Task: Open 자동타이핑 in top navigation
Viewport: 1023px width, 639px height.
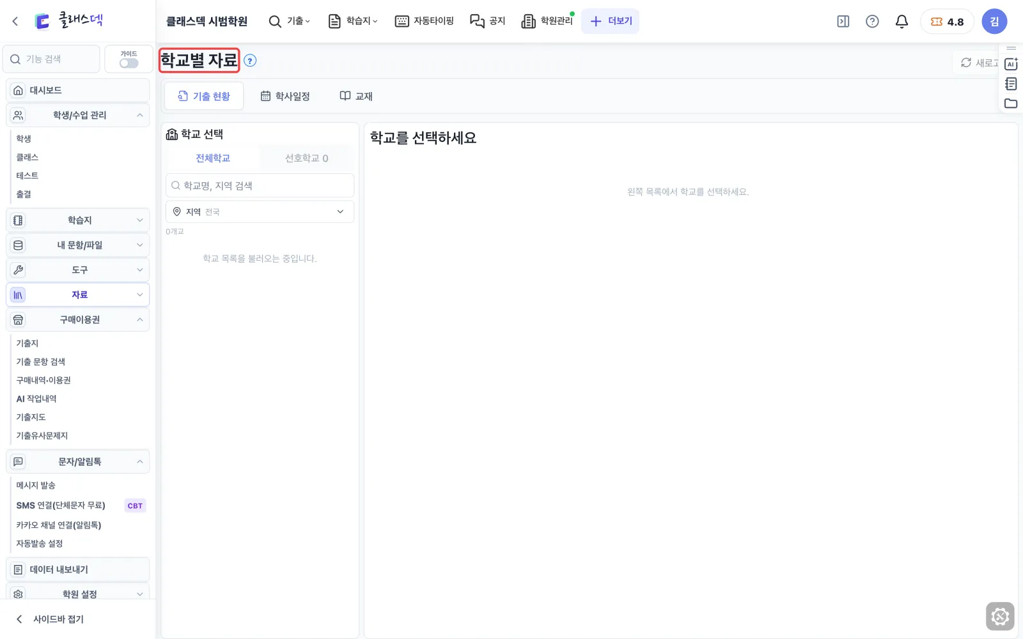Action: 425,21
